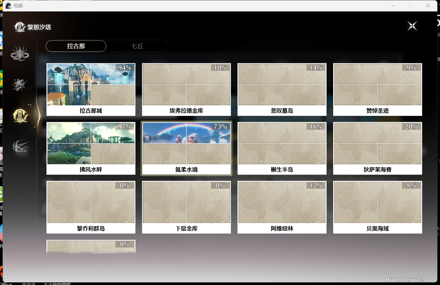The height and width of the screenshot is (285, 440).
Task: Select the glowing golden lighthouse emblem in sidebar
Action: (x=20, y=116)
